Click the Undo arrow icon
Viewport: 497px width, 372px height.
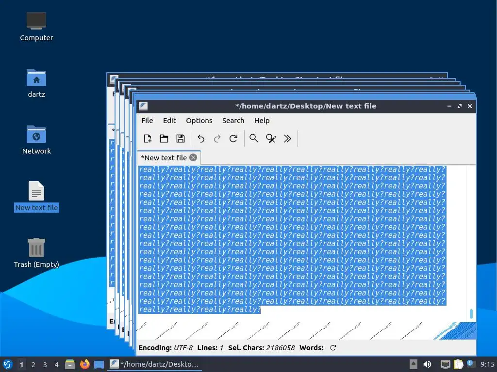(x=201, y=139)
